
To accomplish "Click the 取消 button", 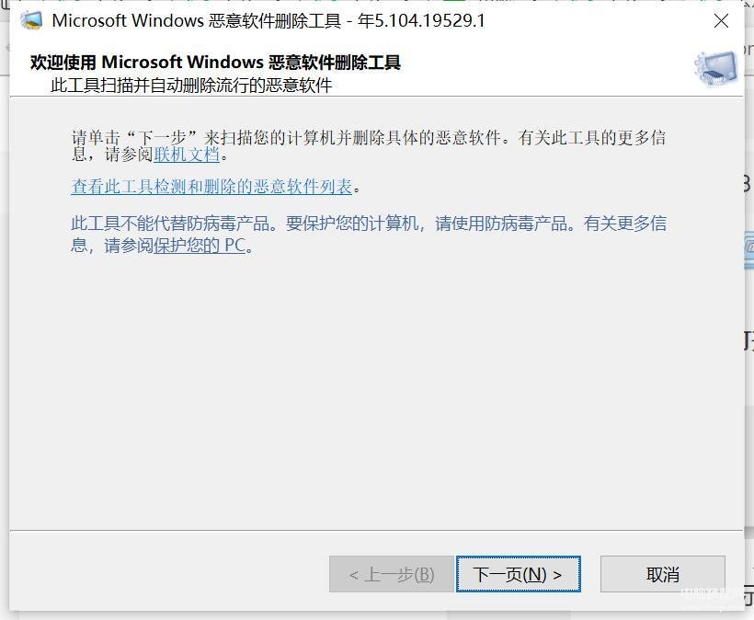I will (x=663, y=574).
